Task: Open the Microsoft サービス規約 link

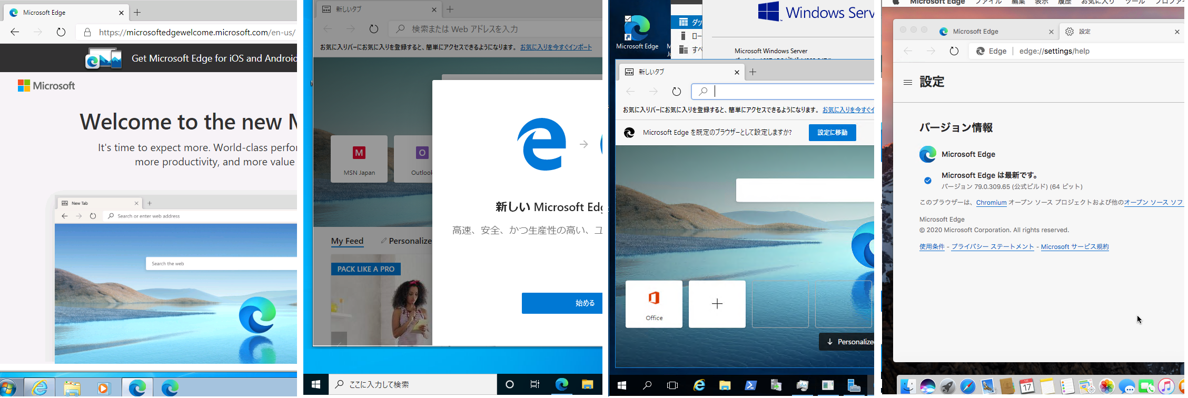Action: (1075, 246)
